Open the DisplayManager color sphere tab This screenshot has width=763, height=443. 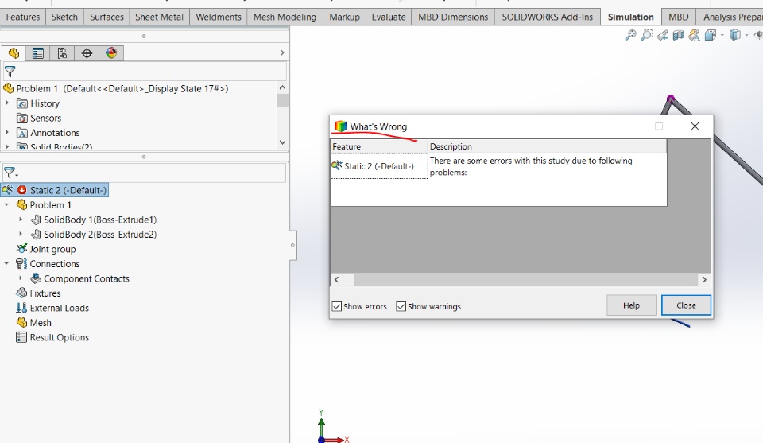click(111, 53)
